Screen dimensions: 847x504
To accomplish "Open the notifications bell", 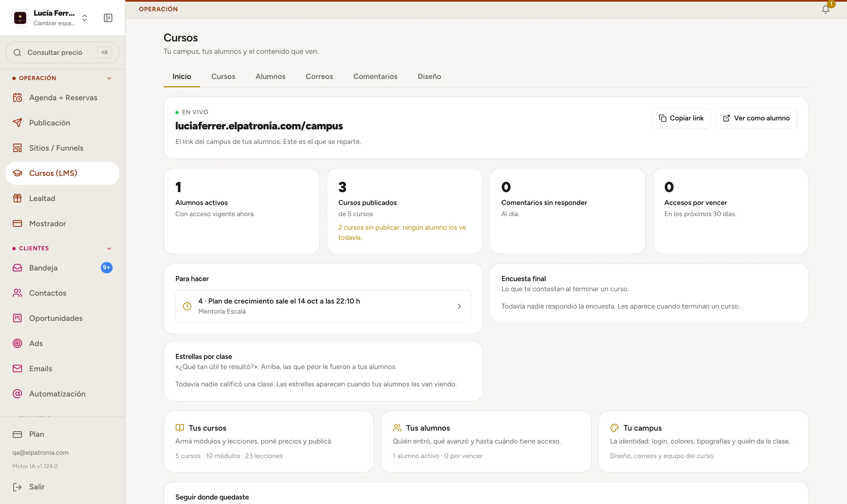I will point(826,9).
